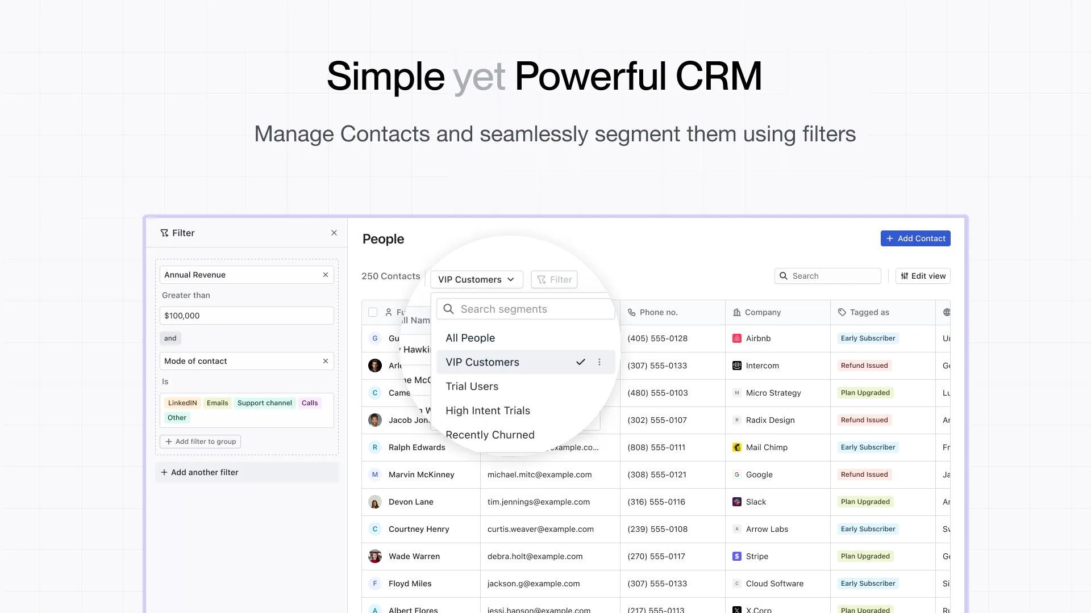Remove the Annual Revenue filter
Screen dimensions: 1091x613
[x=326, y=275]
